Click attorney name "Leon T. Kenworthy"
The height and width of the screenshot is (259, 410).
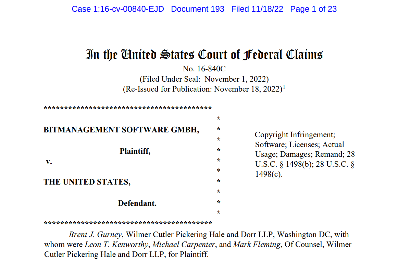[x=117, y=245]
